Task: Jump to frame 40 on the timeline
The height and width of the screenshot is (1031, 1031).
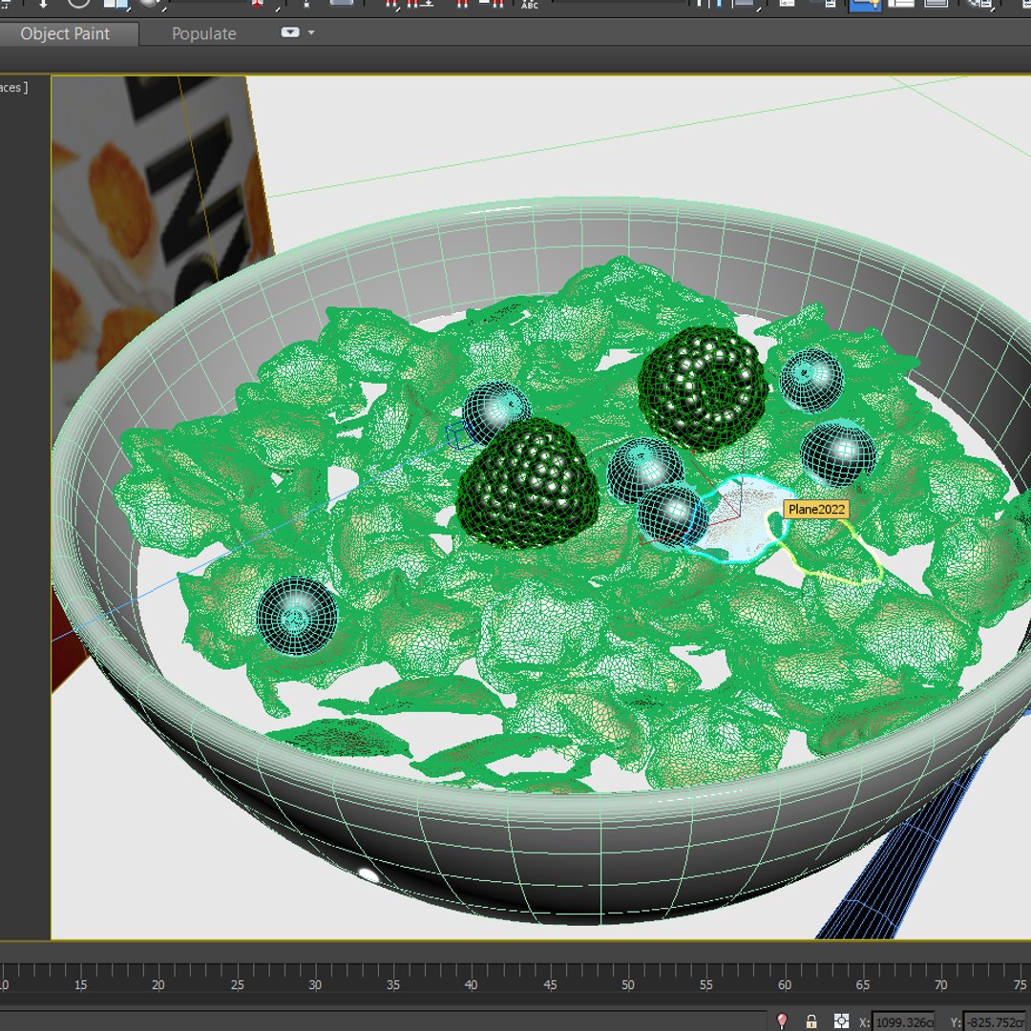Action: coord(471,984)
